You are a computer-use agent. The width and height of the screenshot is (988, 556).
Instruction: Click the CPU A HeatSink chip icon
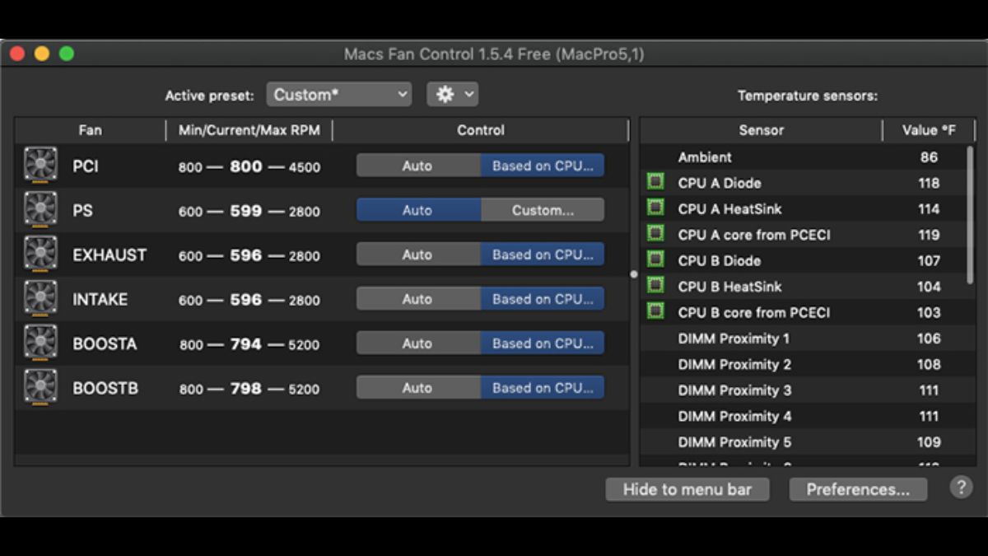click(655, 208)
